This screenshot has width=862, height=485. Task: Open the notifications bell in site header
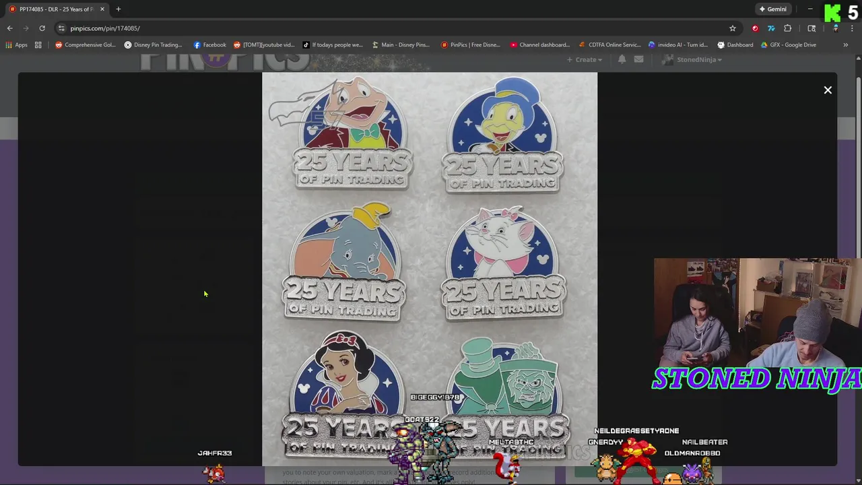[x=622, y=60]
